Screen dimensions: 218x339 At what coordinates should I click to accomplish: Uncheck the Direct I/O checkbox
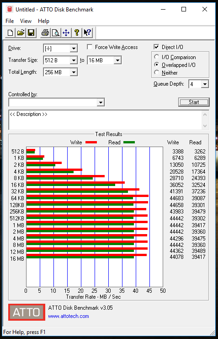click(x=156, y=47)
